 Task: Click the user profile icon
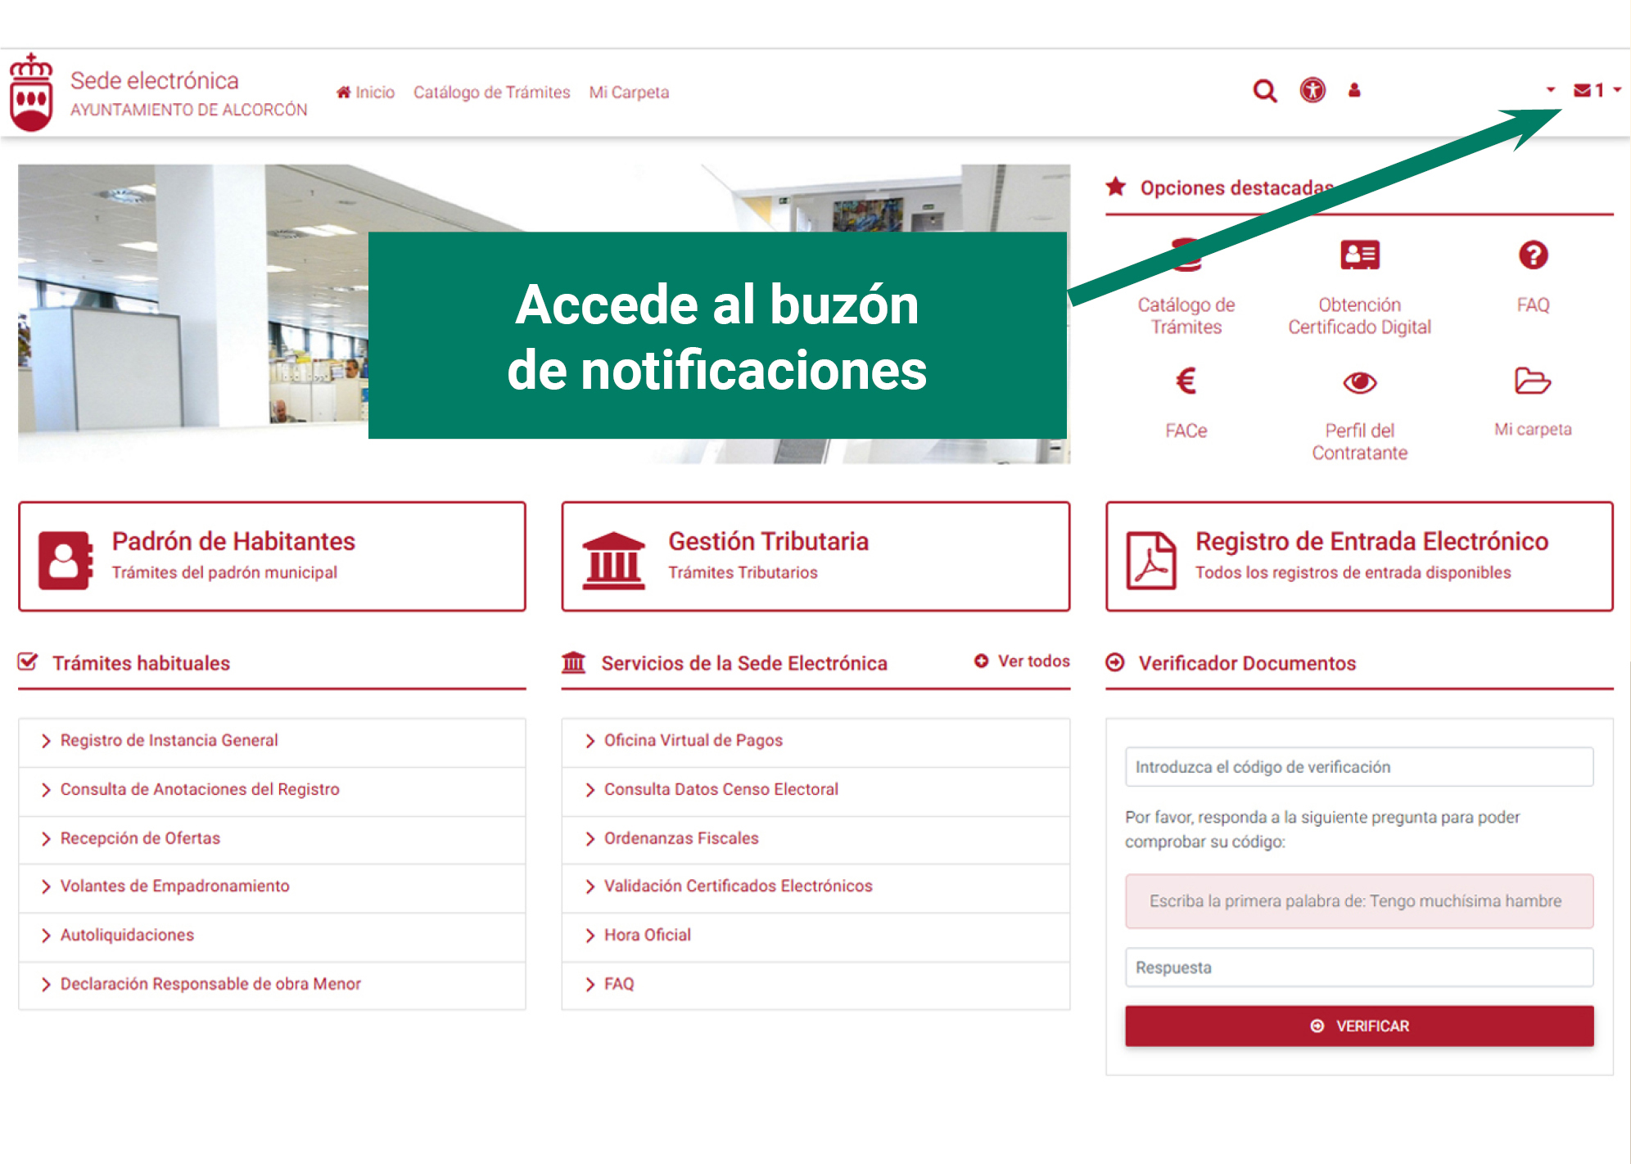1354,90
